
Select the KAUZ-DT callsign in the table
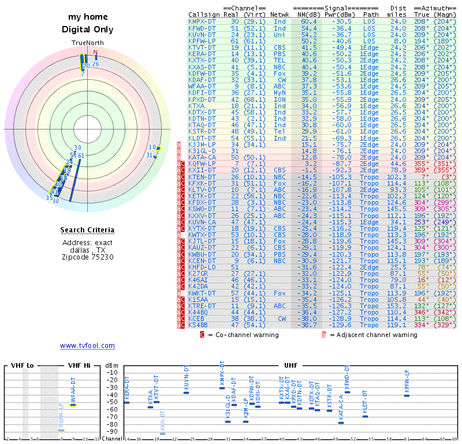[202, 248]
